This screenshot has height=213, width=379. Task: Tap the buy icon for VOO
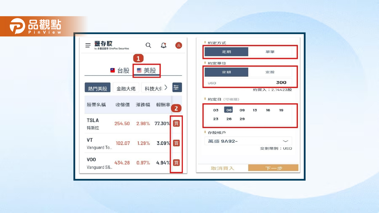[176, 163]
